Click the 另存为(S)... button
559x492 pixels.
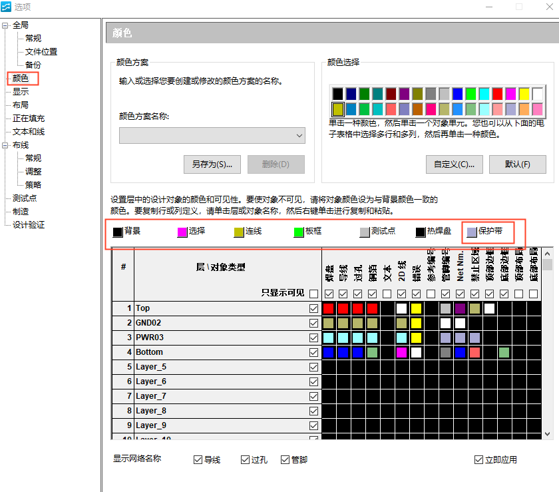[x=212, y=164]
